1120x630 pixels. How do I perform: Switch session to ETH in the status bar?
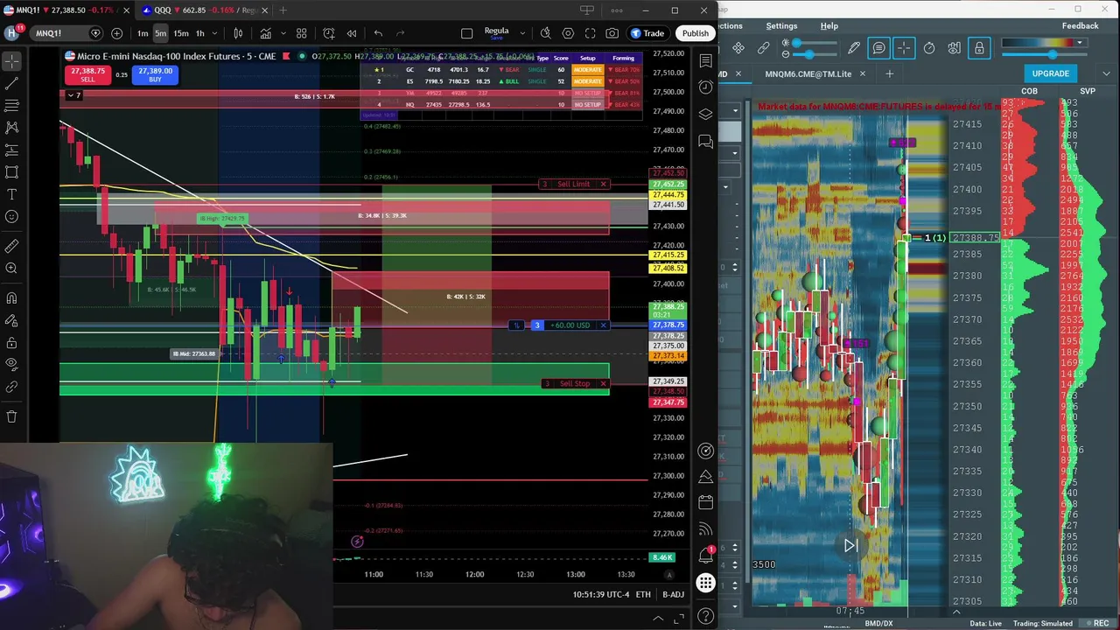click(643, 595)
